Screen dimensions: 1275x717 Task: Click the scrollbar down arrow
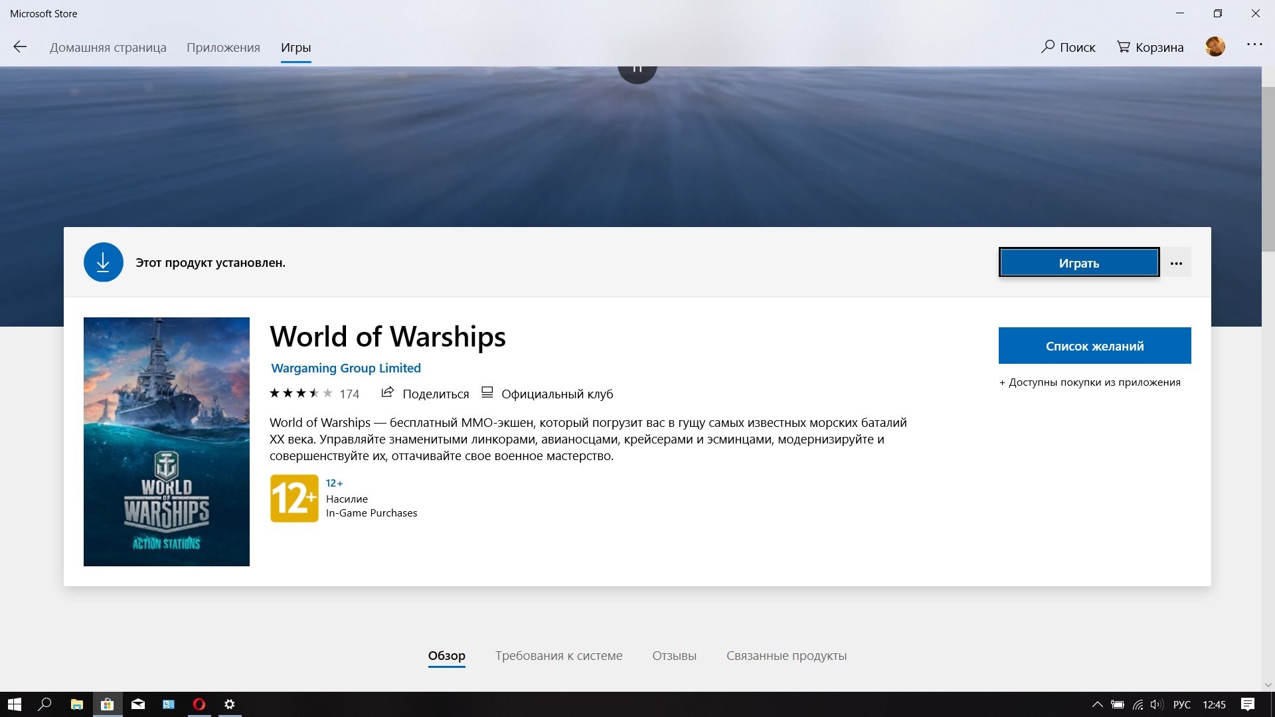click(1268, 684)
